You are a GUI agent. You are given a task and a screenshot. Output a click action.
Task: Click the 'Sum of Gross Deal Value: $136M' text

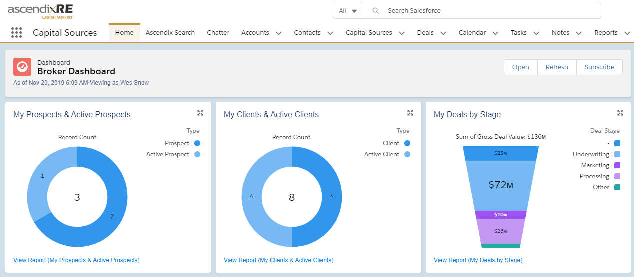click(501, 137)
